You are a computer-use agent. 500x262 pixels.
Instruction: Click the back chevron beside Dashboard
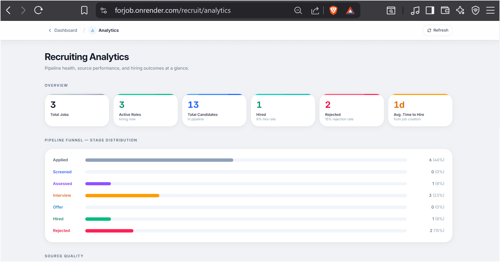[x=50, y=31]
